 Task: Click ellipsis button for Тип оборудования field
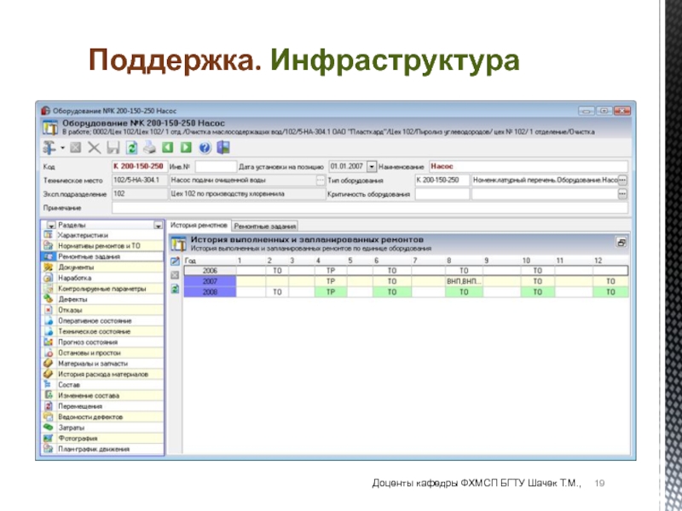622,181
